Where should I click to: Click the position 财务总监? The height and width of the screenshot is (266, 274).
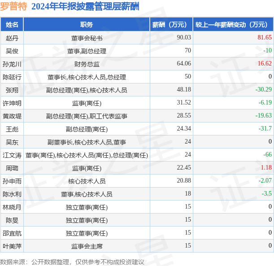87,64
